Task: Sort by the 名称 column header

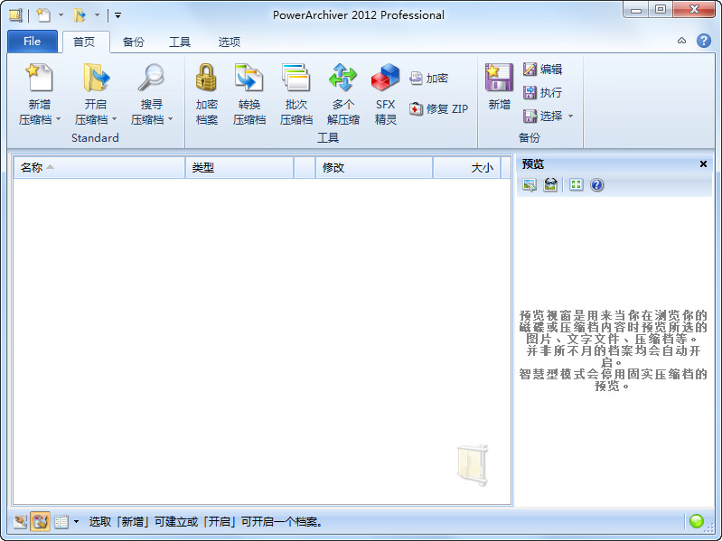Action: click(x=99, y=167)
